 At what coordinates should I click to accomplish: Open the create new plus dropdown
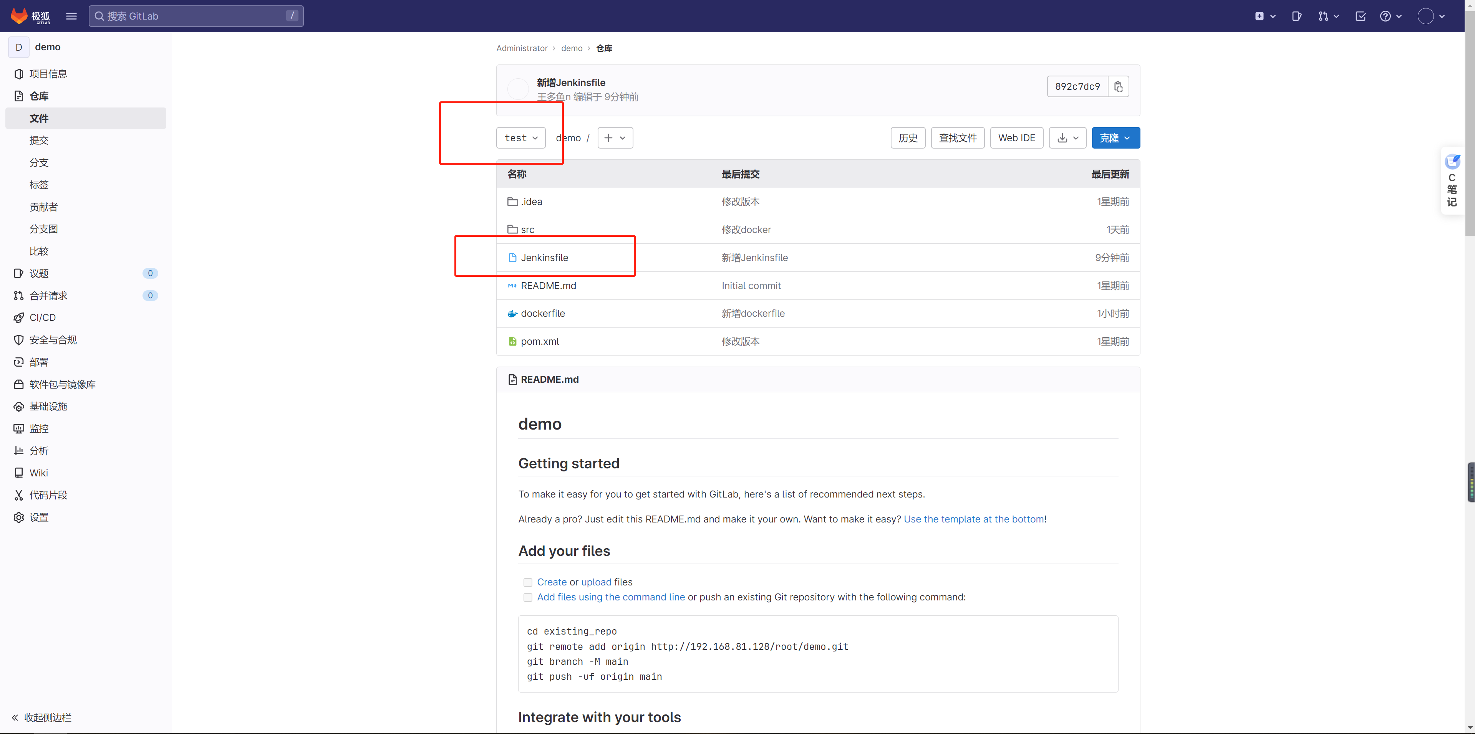tap(1265, 16)
